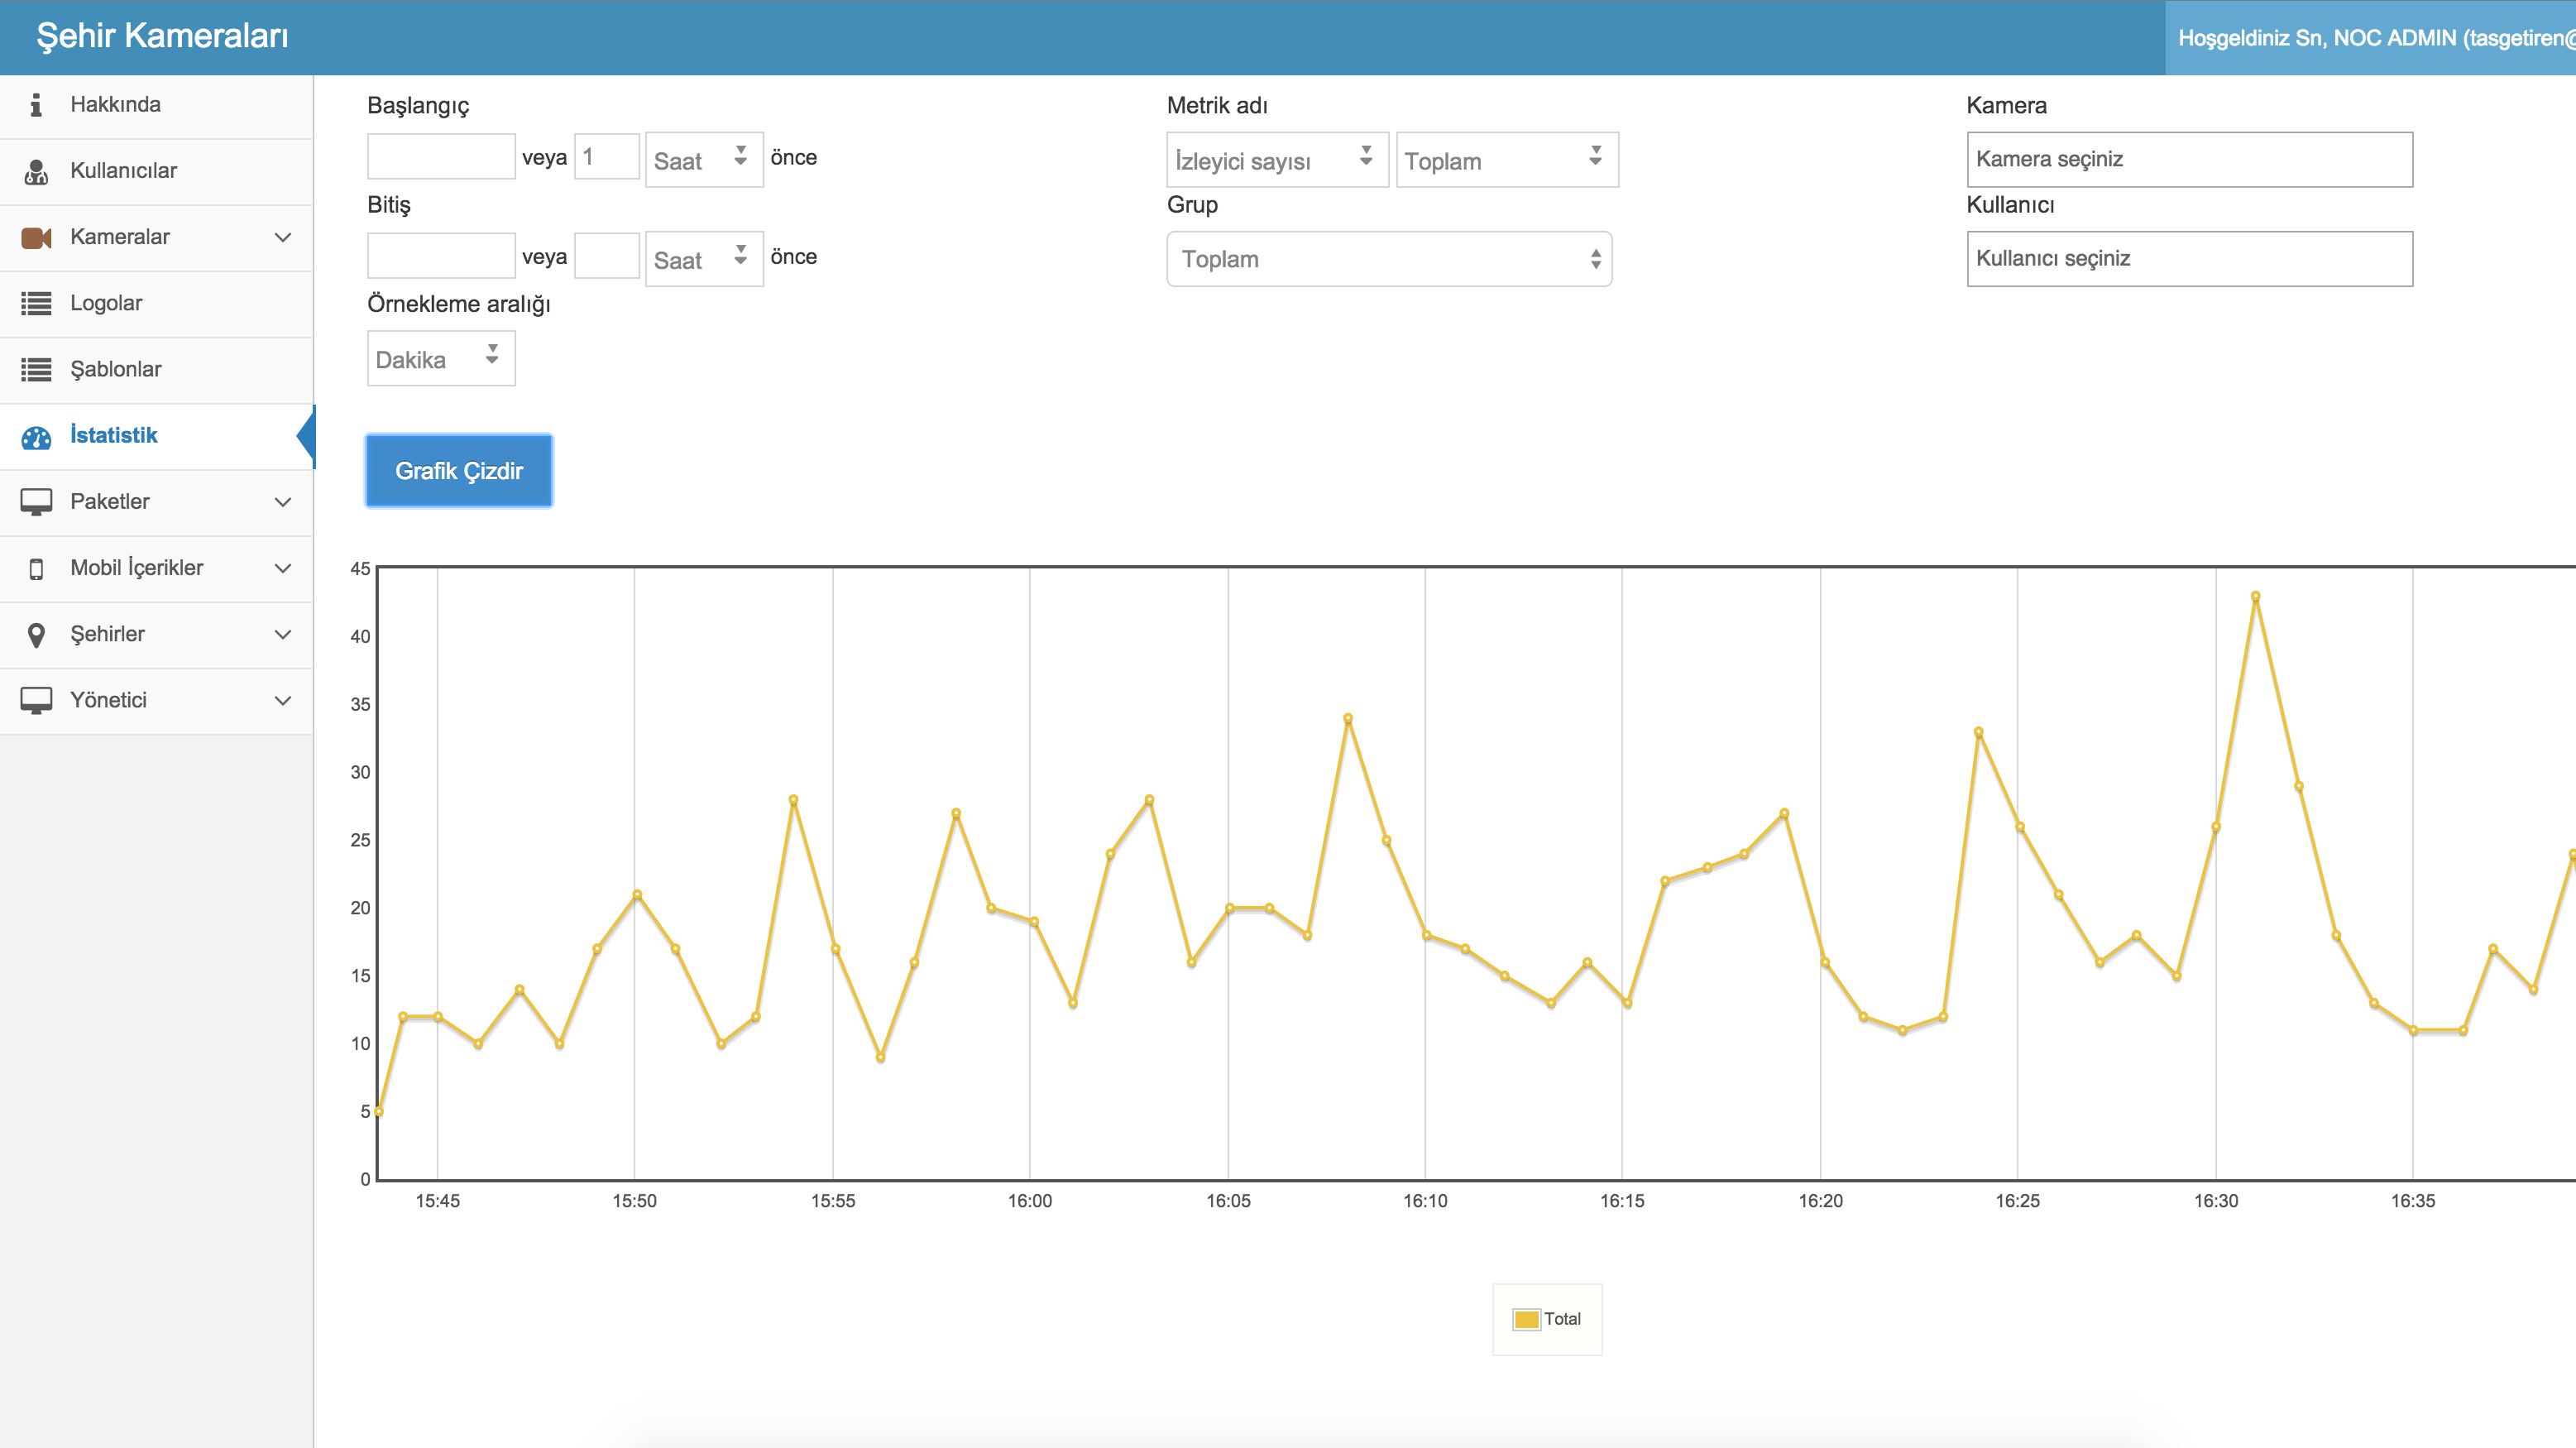This screenshot has width=2576, height=1448.
Task: Click the 16:30 x-axis label
Action: [2216, 1202]
